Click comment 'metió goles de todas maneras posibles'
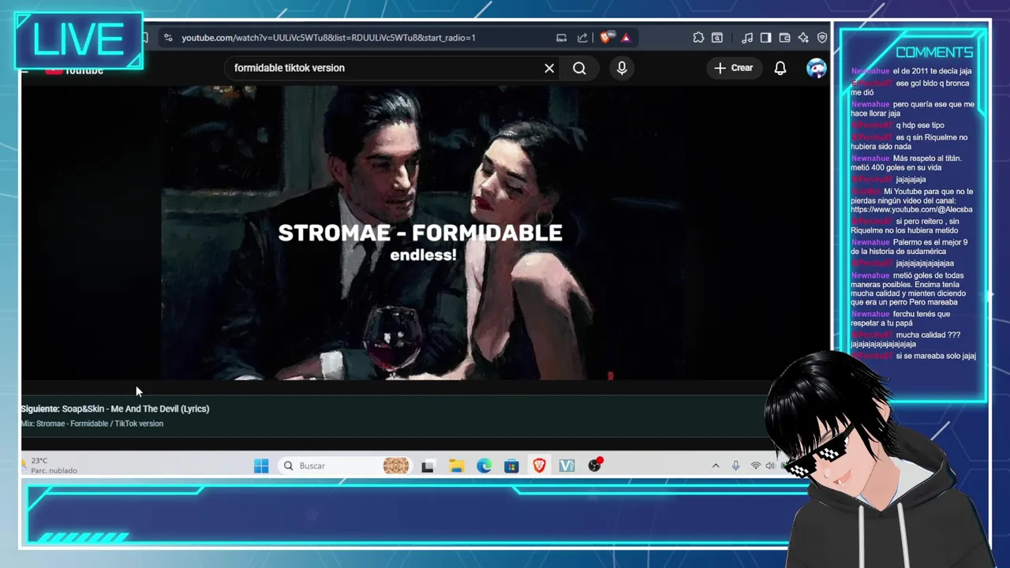This screenshot has height=568, width=1010. [907, 289]
